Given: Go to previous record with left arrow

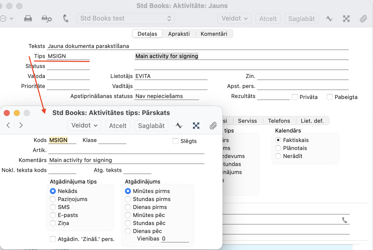Looking at the screenshot, I should tap(8, 125).
